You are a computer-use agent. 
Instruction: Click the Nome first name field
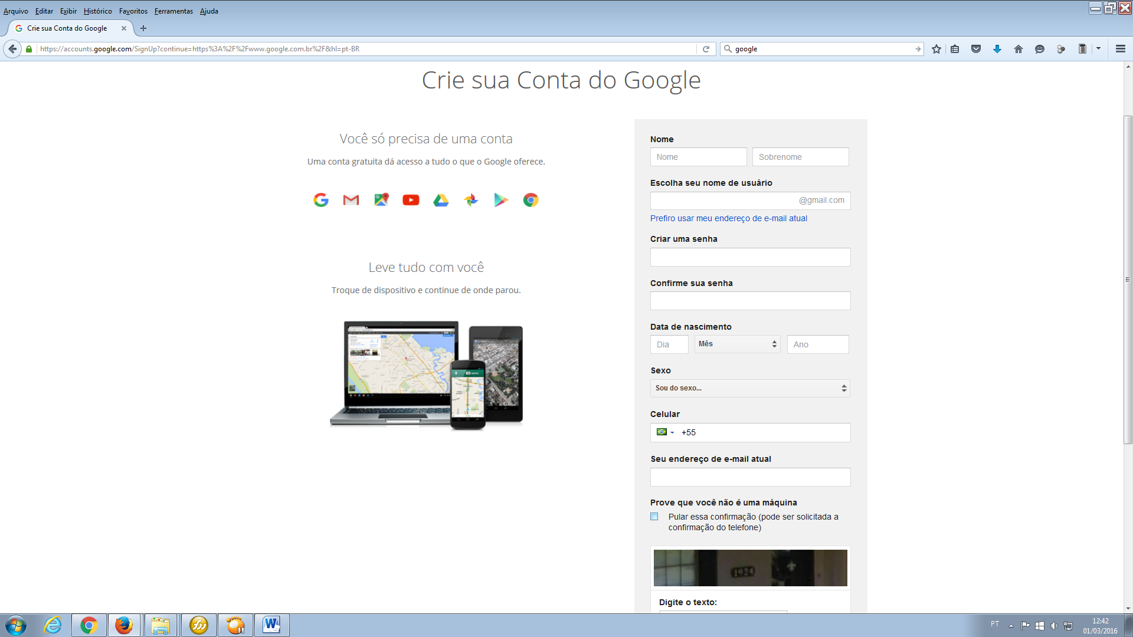pyautogui.click(x=698, y=157)
